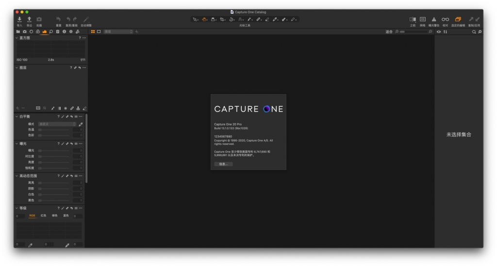497x266 pixels.
Task: Click Copy adjustments arrow icon
Action: 471,19
